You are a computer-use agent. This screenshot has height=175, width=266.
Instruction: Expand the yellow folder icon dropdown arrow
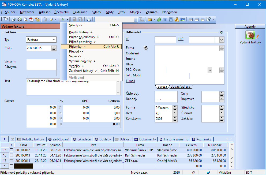154,20
